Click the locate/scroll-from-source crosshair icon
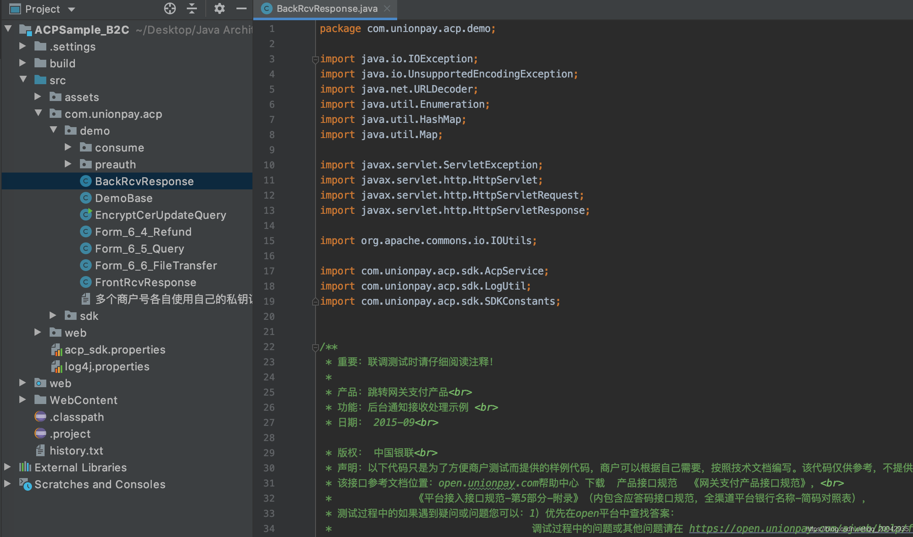Screen dimensions: 913x537 pyautogui.click(x=170, y=8)
